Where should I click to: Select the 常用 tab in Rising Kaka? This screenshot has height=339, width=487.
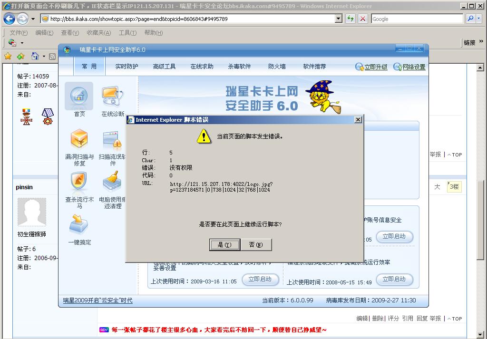coord(89,66)
